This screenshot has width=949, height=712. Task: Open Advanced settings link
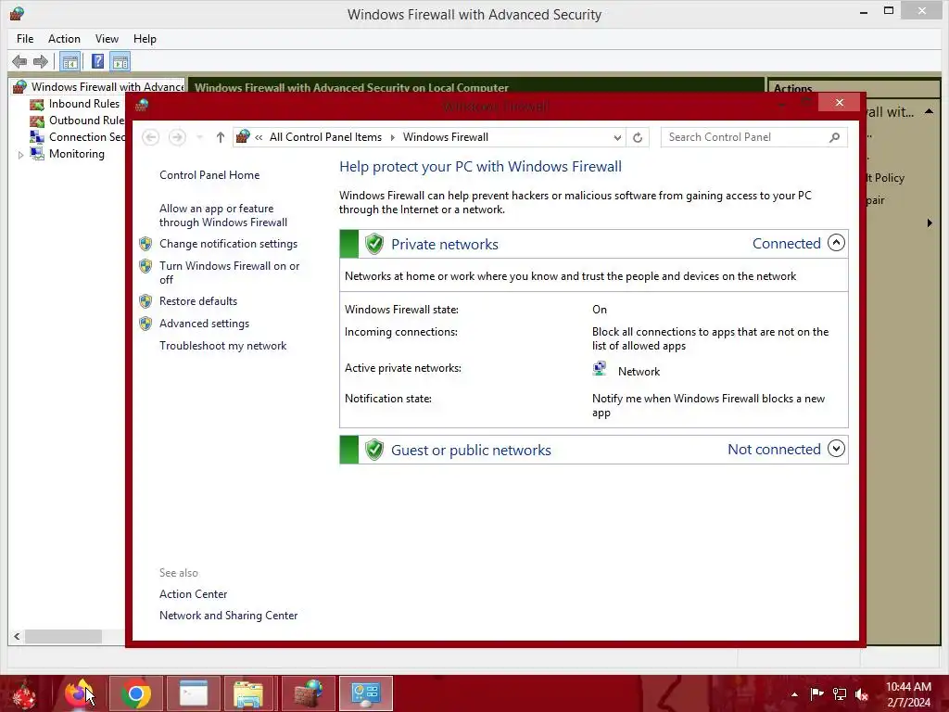coord(204,324)
